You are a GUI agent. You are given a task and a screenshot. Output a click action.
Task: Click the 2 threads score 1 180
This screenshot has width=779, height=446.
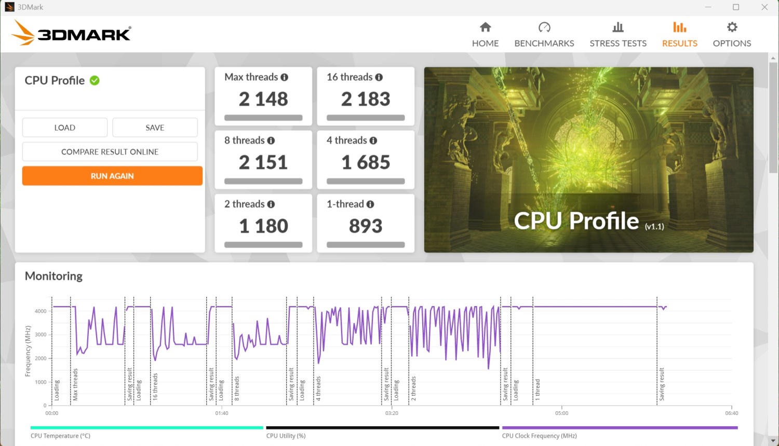(x=263, y=226)
